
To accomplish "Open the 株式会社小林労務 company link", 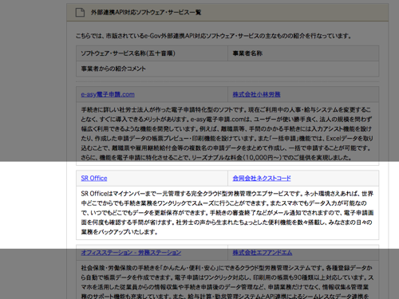I will 256,94.
